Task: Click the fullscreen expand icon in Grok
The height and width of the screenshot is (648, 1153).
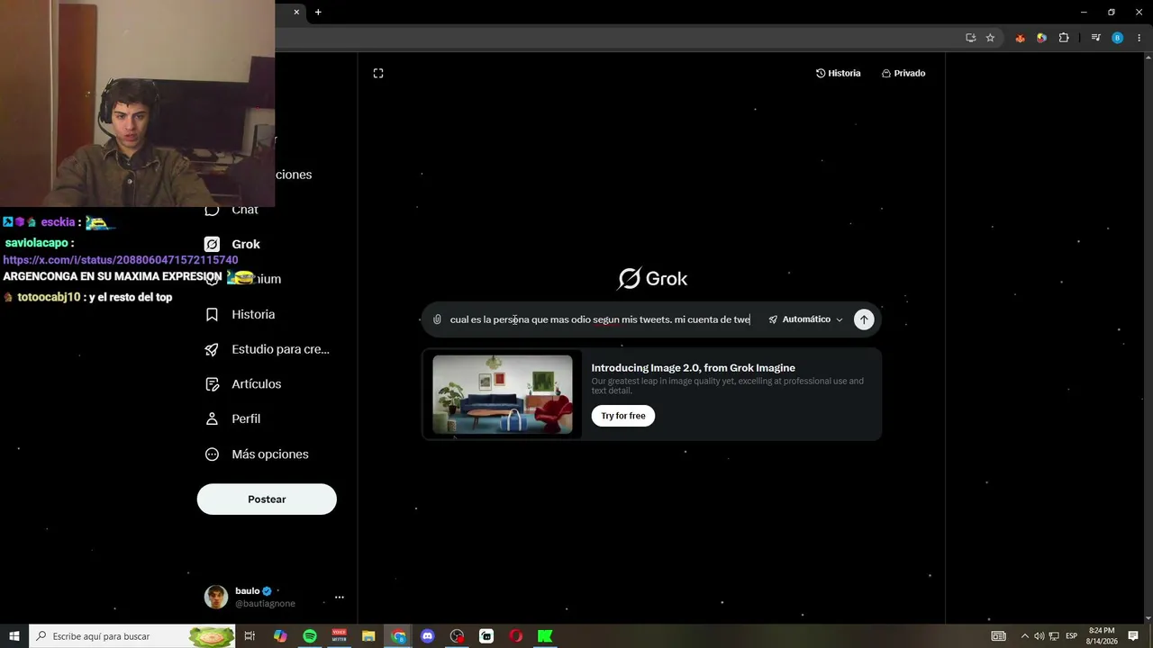Action: [378, 73]
